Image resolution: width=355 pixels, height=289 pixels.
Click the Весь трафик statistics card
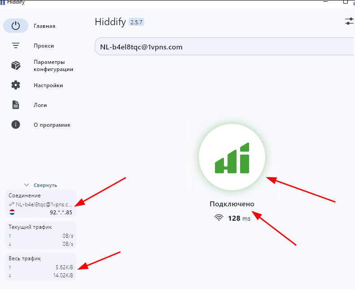[x=41, y=267]
